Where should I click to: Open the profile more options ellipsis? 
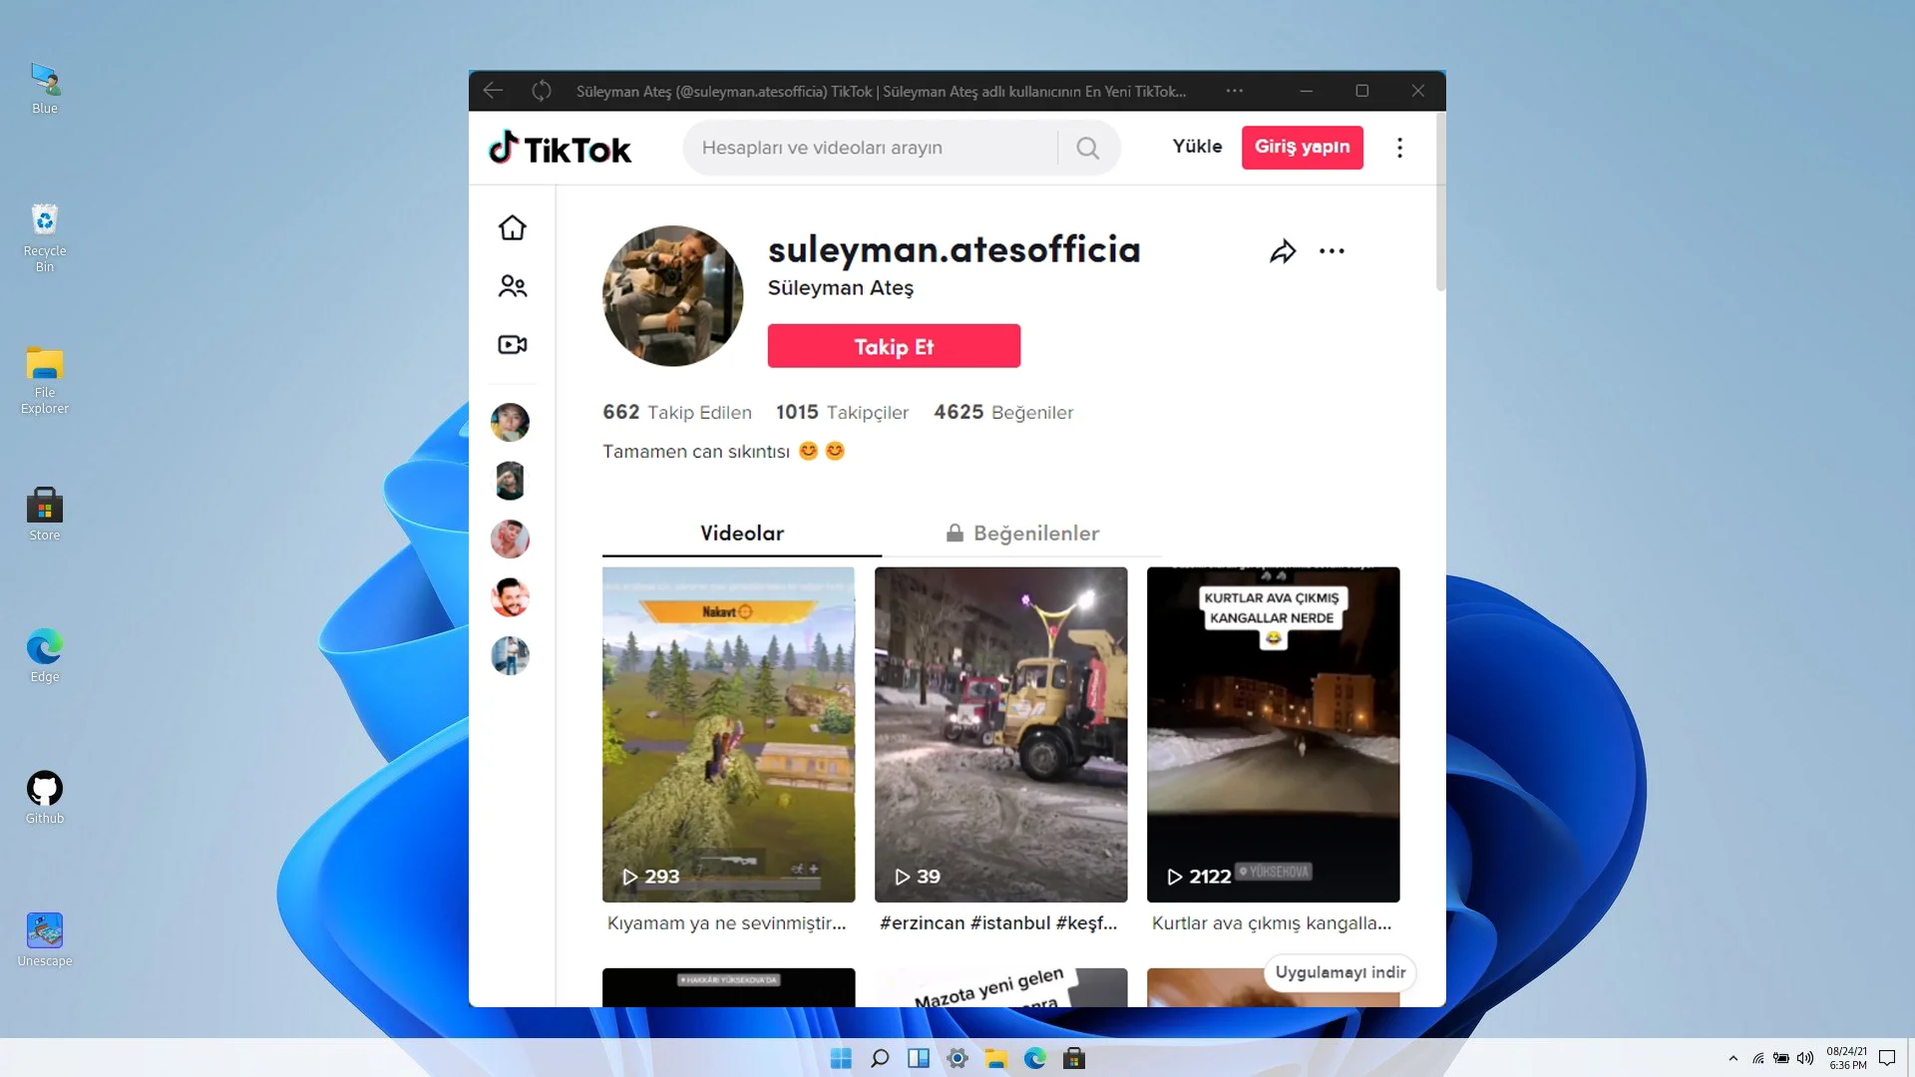click(x=1332, y=251)
